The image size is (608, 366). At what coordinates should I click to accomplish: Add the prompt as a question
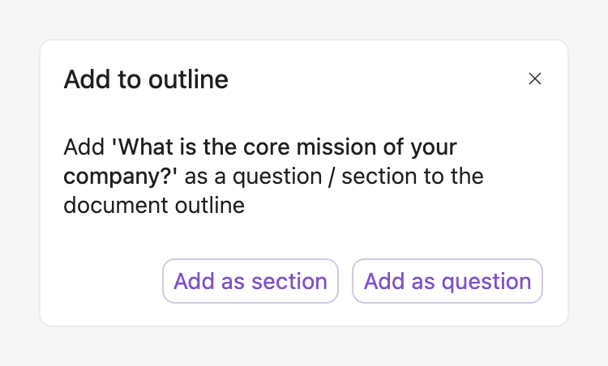click(447, 281)
